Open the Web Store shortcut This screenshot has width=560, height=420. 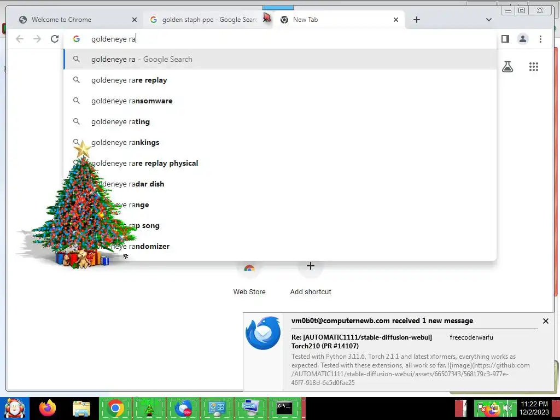tap(249, 278)
